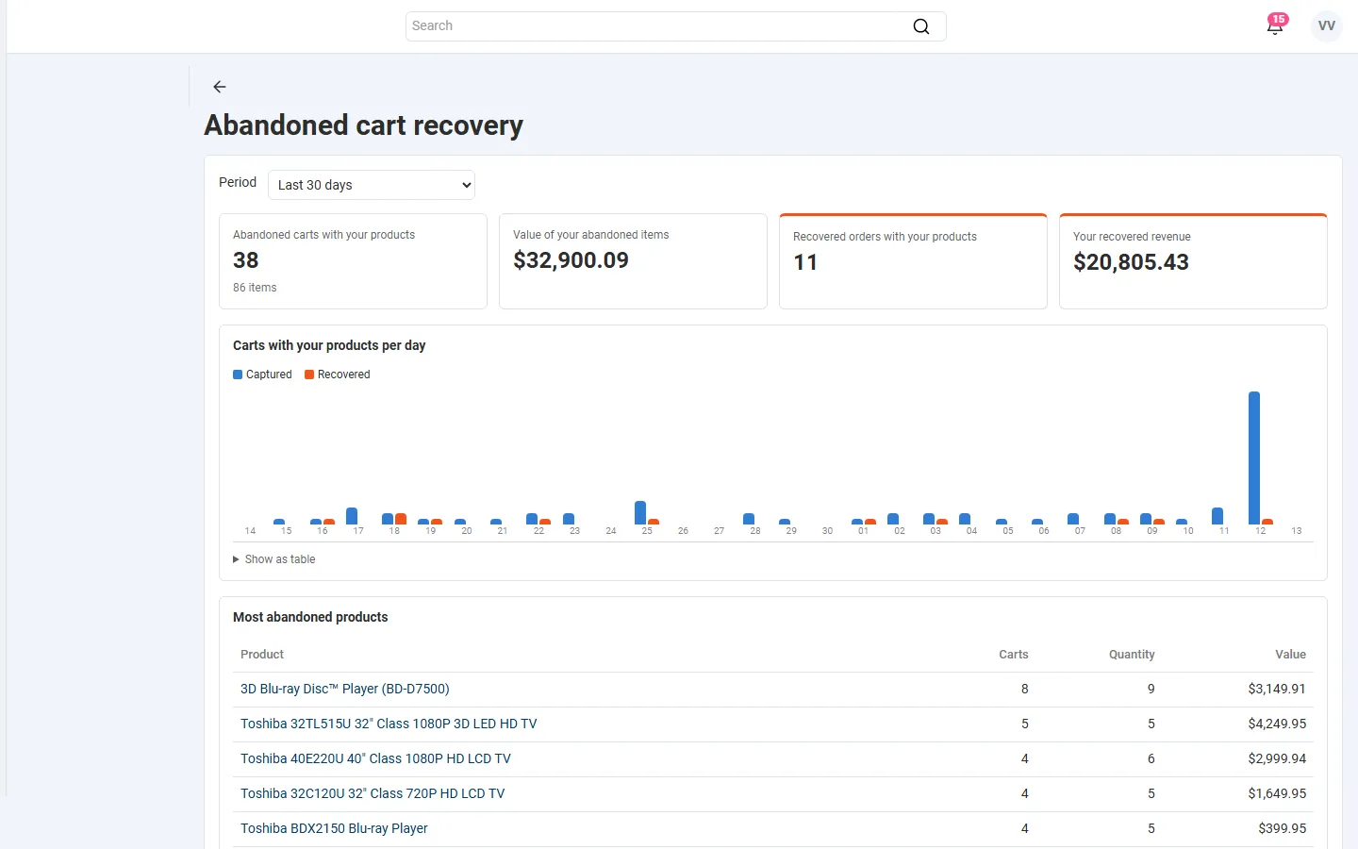This screenshot has width=1358, height=849.
Task: Select the Abandoned carts with your products card
Action: click(353, 261)
